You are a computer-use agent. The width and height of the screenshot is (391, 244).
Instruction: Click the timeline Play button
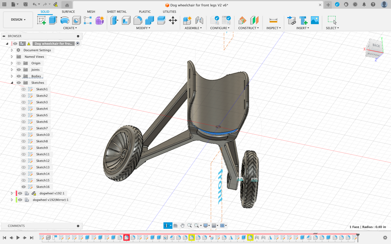[18, 238]
